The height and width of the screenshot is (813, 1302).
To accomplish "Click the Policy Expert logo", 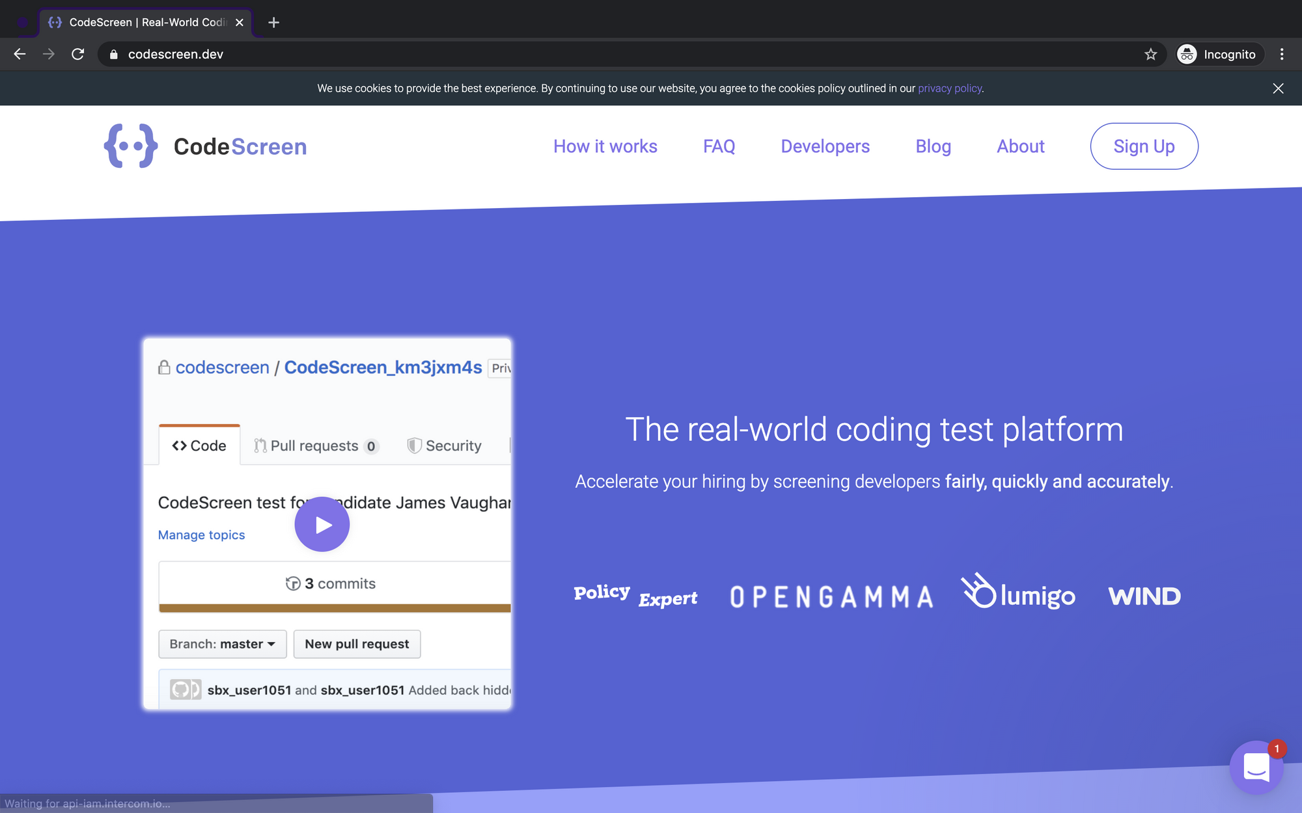I will point(635,595).
